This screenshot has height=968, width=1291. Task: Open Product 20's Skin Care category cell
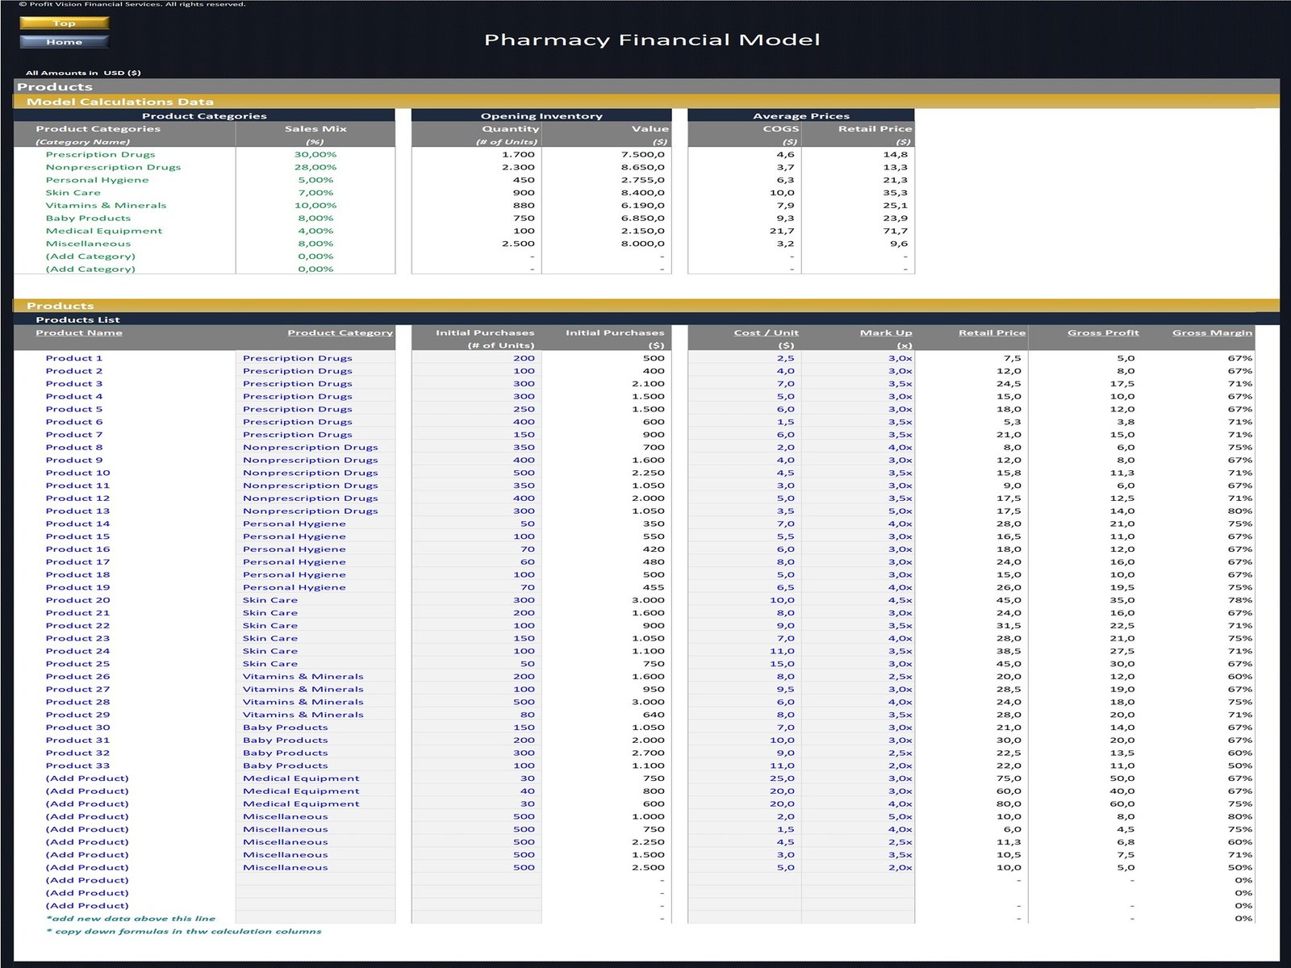270,600
